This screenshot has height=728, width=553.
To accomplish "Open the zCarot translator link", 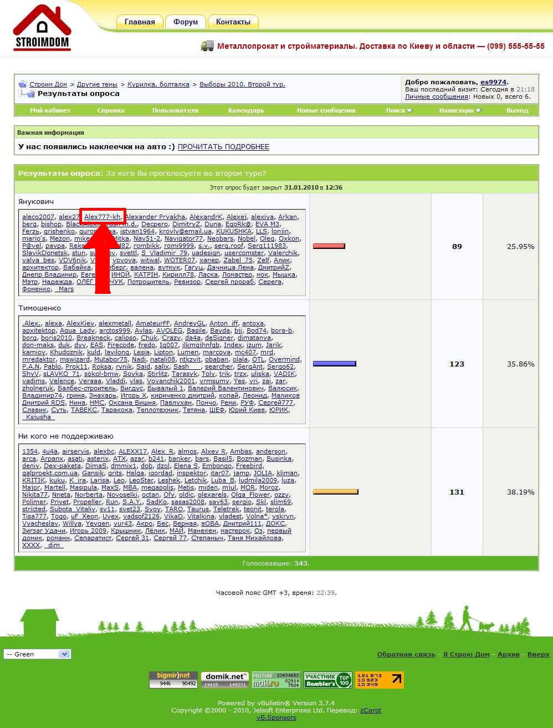I will click(371, 710).
